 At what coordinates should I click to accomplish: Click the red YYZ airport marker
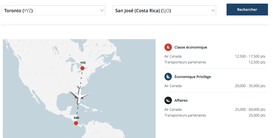[x=82, y=68]
